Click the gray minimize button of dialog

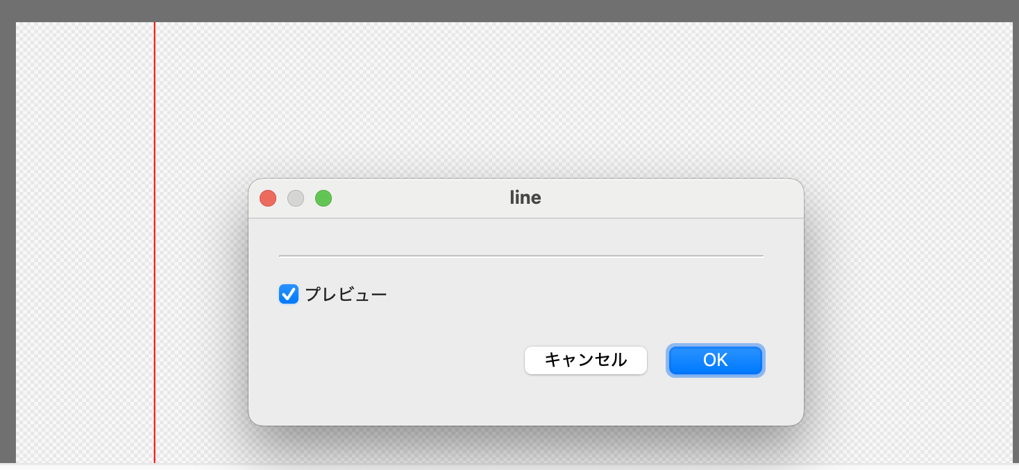tap(296, 199)
